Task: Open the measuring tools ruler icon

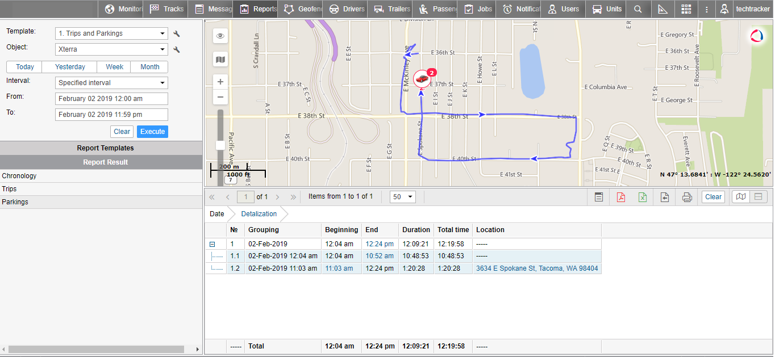Action: pyautogui.click(x=663, y=9)
